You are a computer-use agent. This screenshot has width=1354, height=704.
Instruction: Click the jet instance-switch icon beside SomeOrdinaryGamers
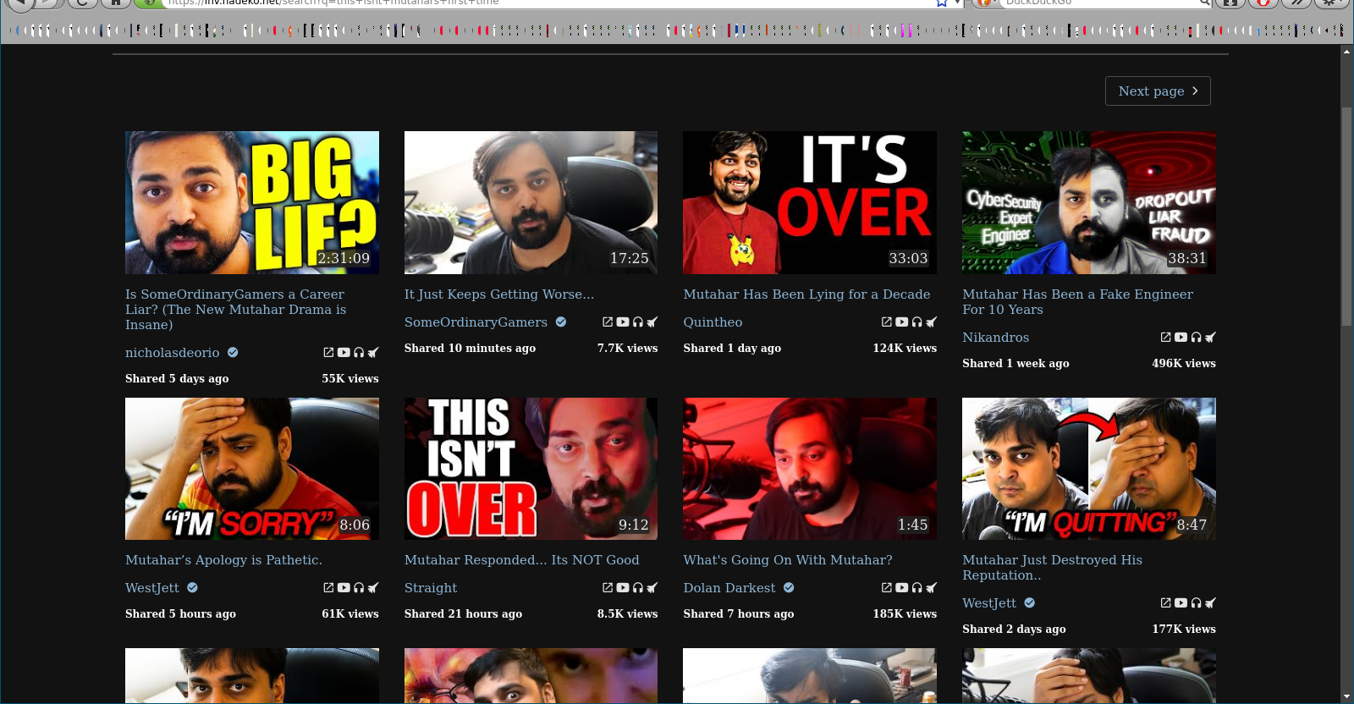(x=652, y=322)
